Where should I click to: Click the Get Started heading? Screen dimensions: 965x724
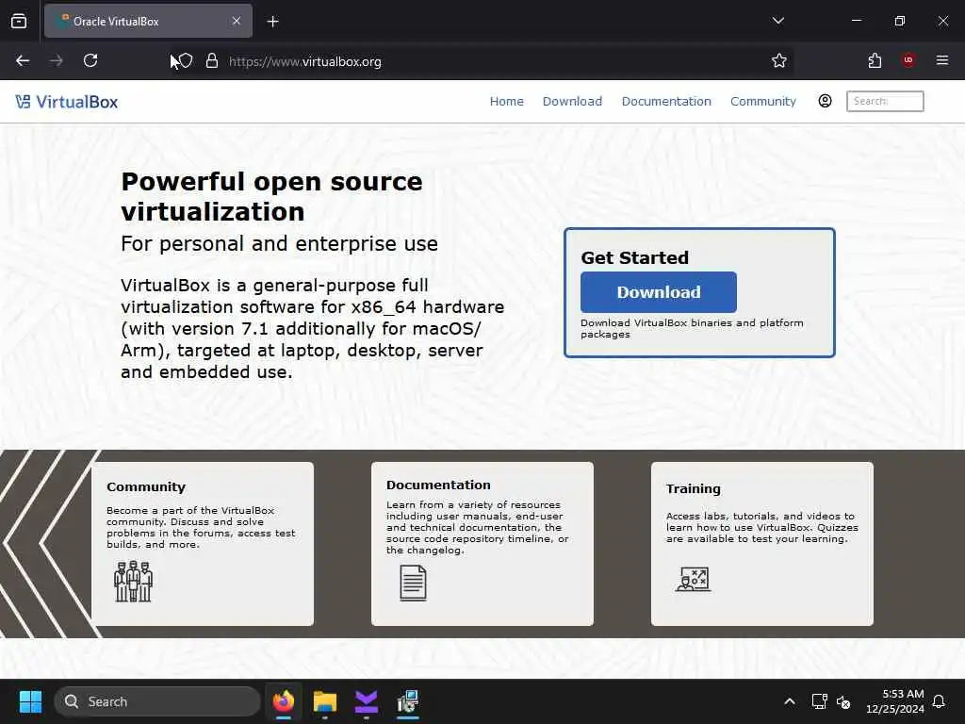coord(634,257)
